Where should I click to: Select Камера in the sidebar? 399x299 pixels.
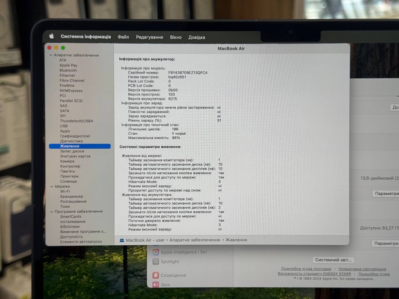67,161
